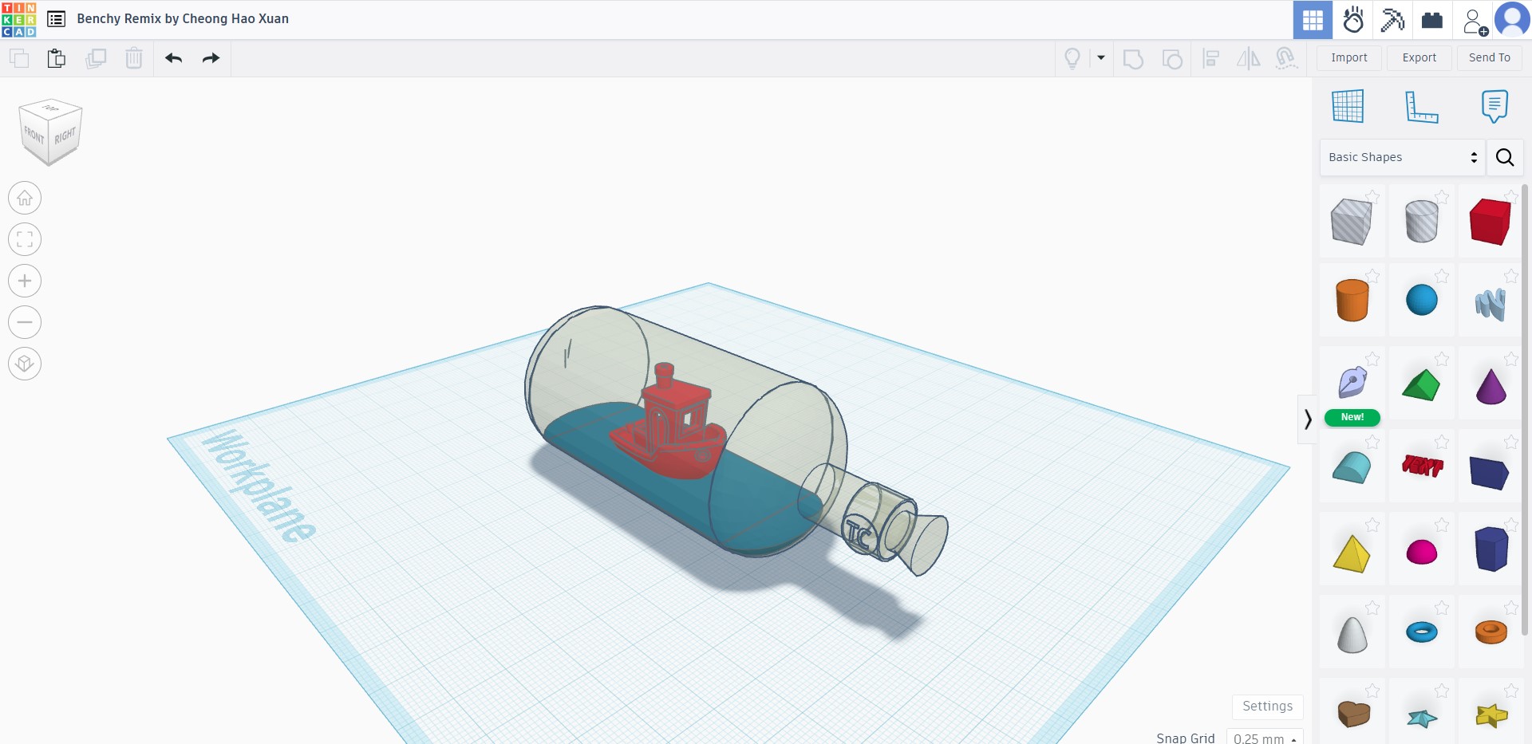Zoom in with plus button

[x=25, y=281]
